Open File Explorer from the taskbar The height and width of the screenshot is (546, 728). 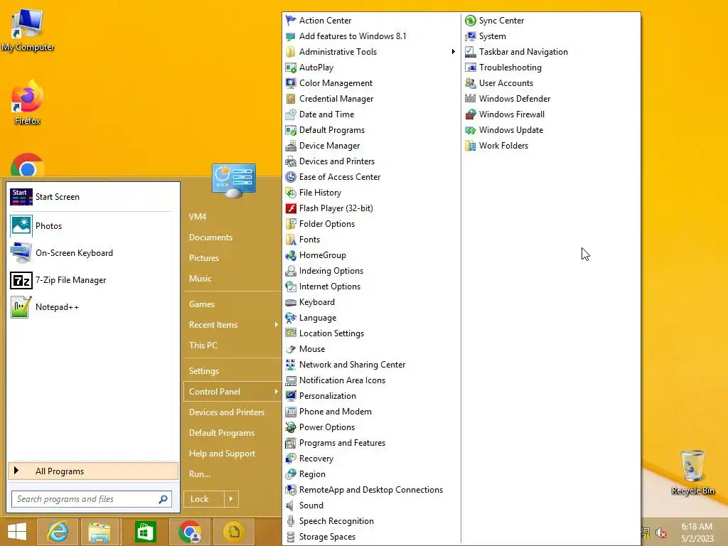[x=100, y=532]
